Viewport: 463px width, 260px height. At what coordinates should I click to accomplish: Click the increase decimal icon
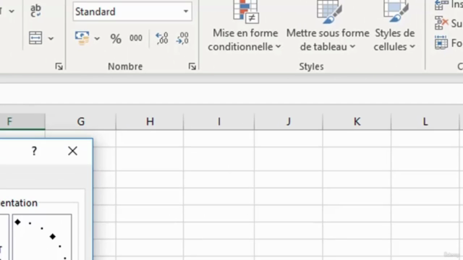[x=162, y=38]
